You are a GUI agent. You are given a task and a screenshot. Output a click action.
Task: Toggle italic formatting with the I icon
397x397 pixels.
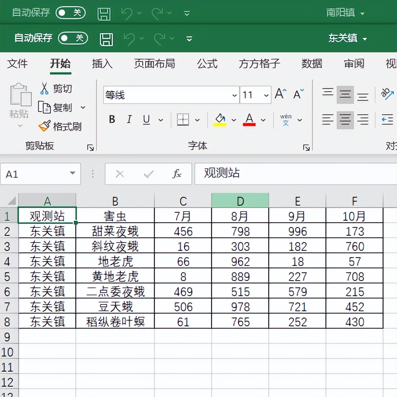coord(129,119)
